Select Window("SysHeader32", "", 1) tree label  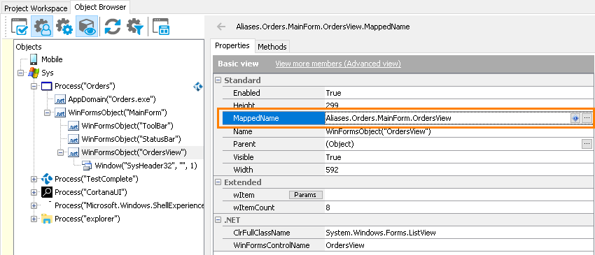coord(146,166)
